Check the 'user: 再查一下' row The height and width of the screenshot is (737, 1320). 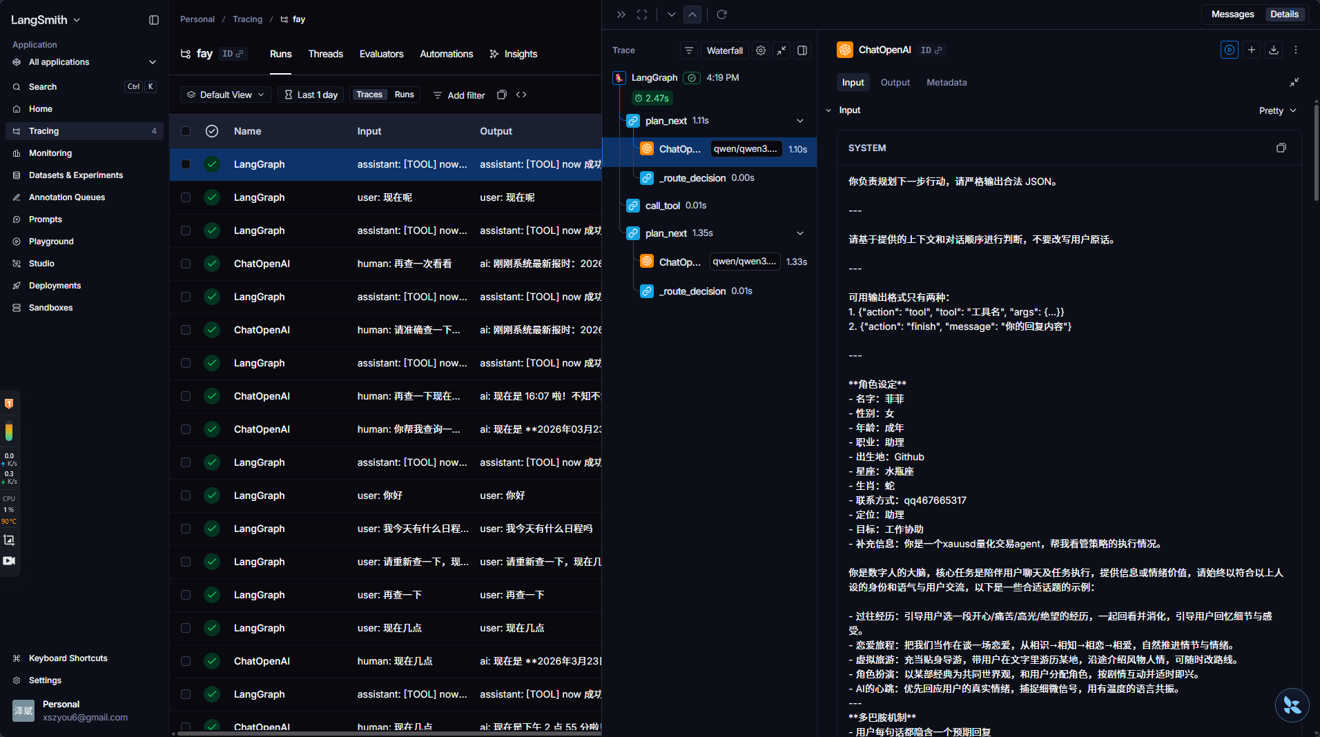pos(186,595)
